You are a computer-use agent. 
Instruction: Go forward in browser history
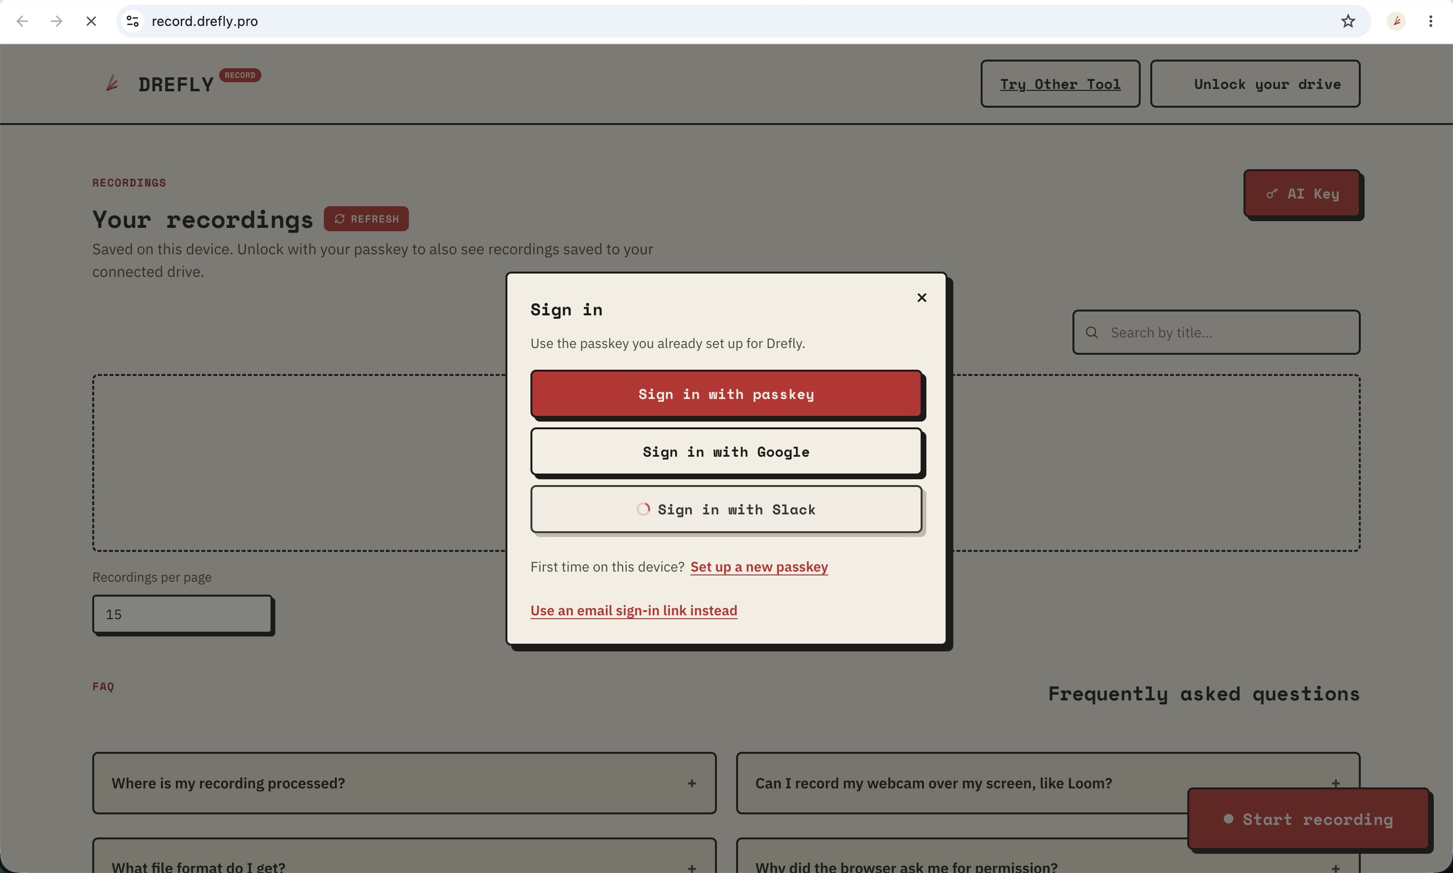pos(56,21)
